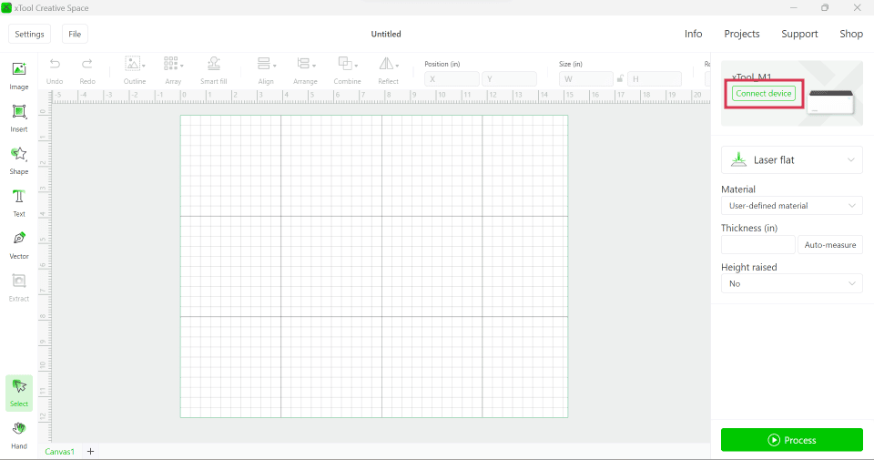Select the Vector pen tool
874x460 pixels.
(18, 245)
